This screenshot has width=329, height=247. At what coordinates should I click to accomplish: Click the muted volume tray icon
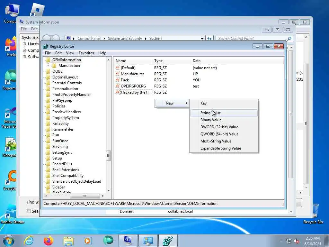(297, 241)
